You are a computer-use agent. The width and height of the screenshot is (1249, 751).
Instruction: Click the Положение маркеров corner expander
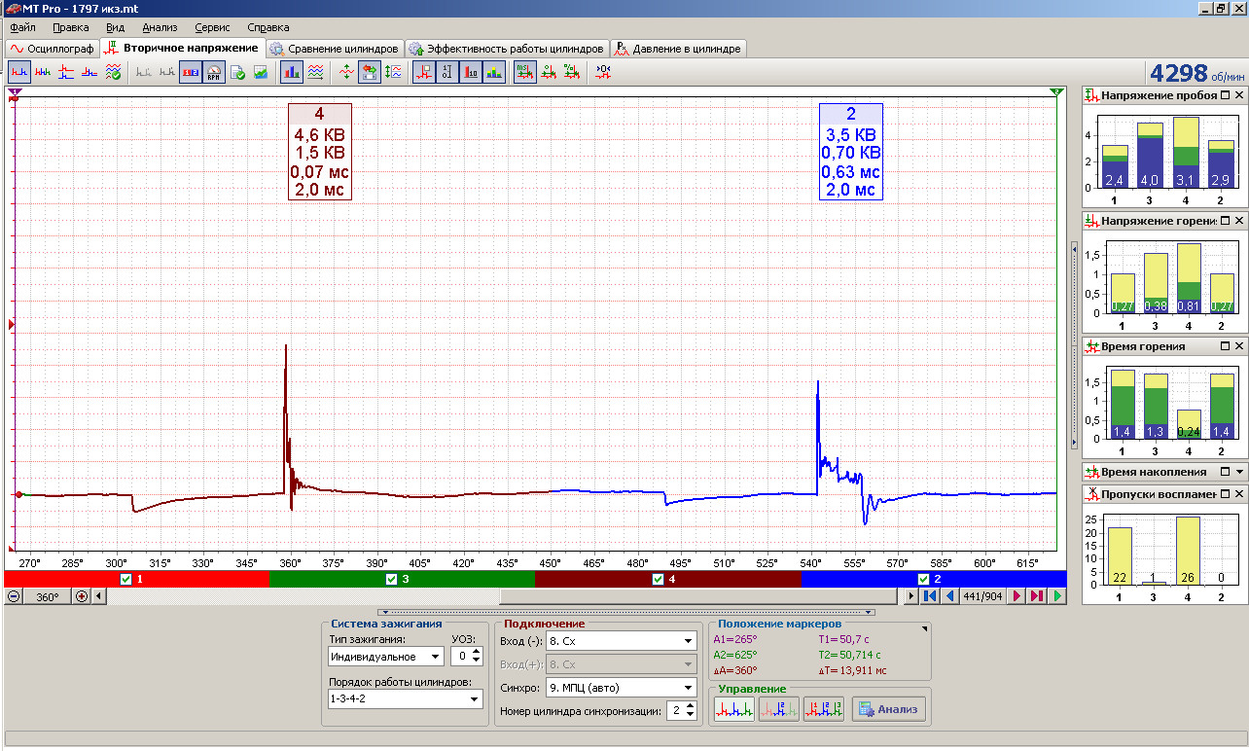[925, 629]
